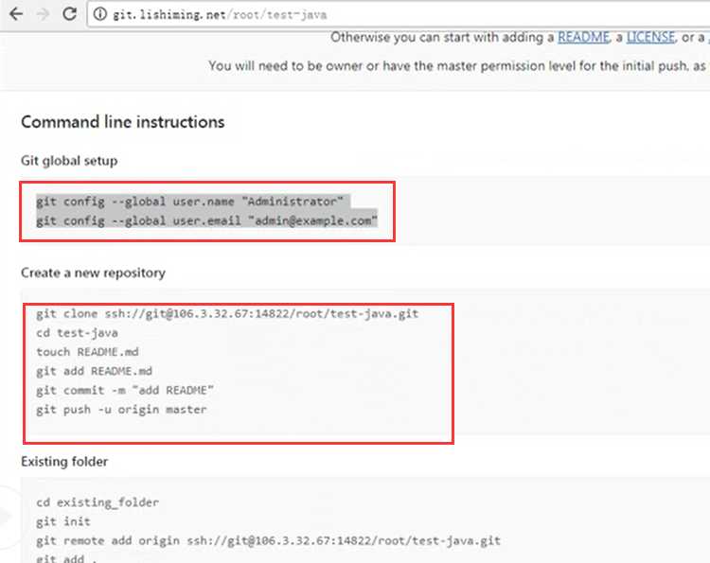This screenshot has height=563, width=710.
Task: Click the "cd test-java" command line
Action: tap(76, 332)
